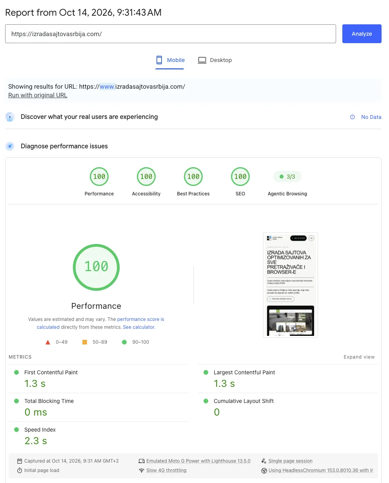The height and width of the screenshot is (483, 389).
Task: Click the Largest Contentful Paint green status dot
Action: pos(206,372)
